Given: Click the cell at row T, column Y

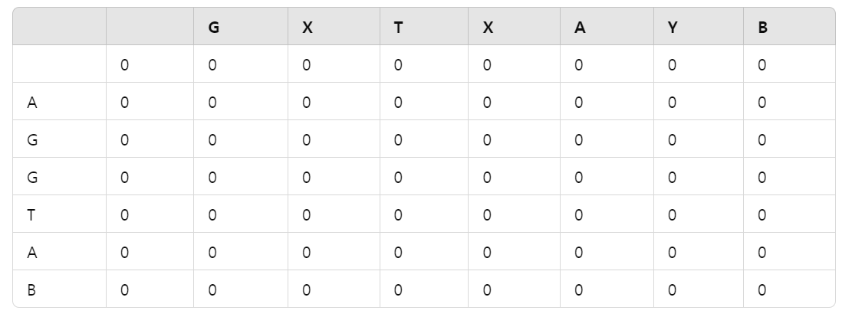Looking at the screenshot, I should tap(699, 214).
